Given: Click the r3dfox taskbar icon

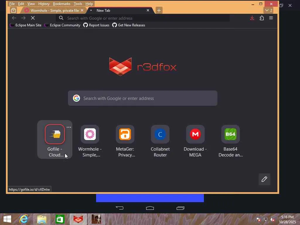Looking at the screenshot, I should 78,219.
